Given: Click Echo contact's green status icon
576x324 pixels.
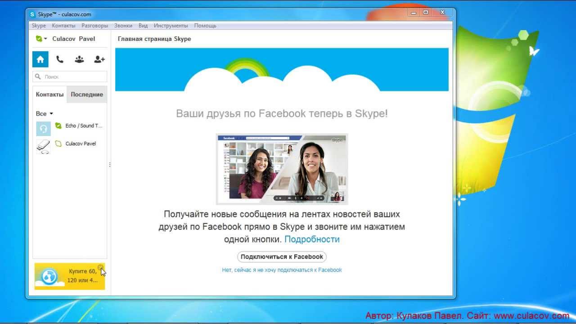Looking at the screenshot, I should [x=58, y=126].
